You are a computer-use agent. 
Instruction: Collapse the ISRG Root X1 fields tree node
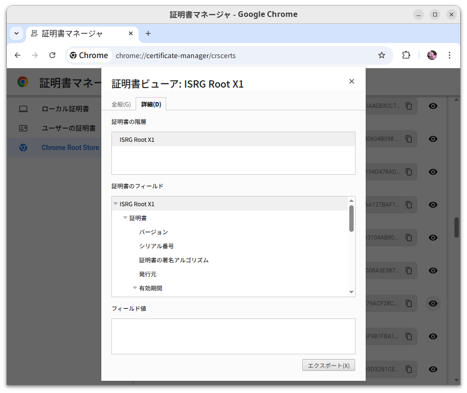point(116,204)
